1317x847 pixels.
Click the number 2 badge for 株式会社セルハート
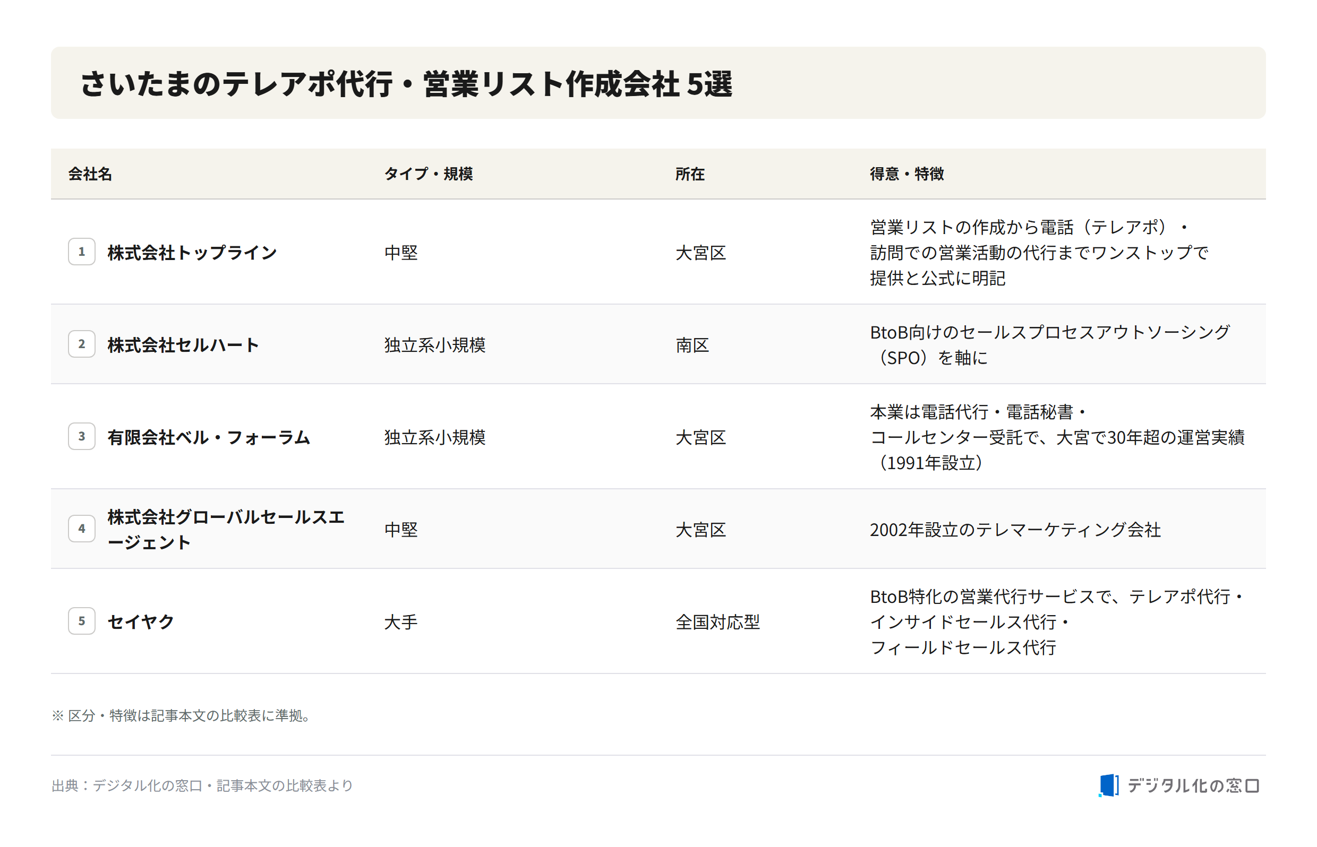pos(81,344)
